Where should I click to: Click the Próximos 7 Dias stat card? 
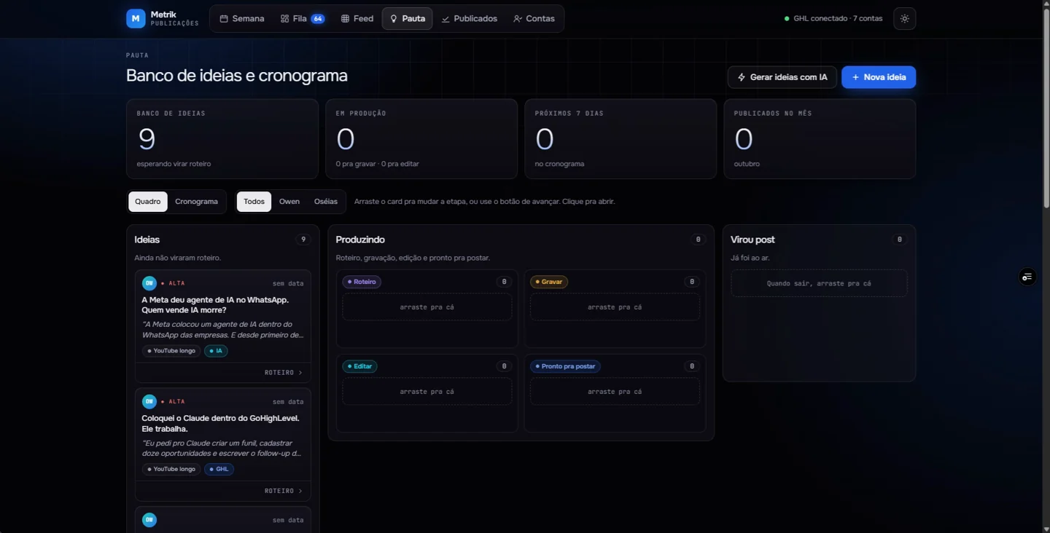pos(621,139)
